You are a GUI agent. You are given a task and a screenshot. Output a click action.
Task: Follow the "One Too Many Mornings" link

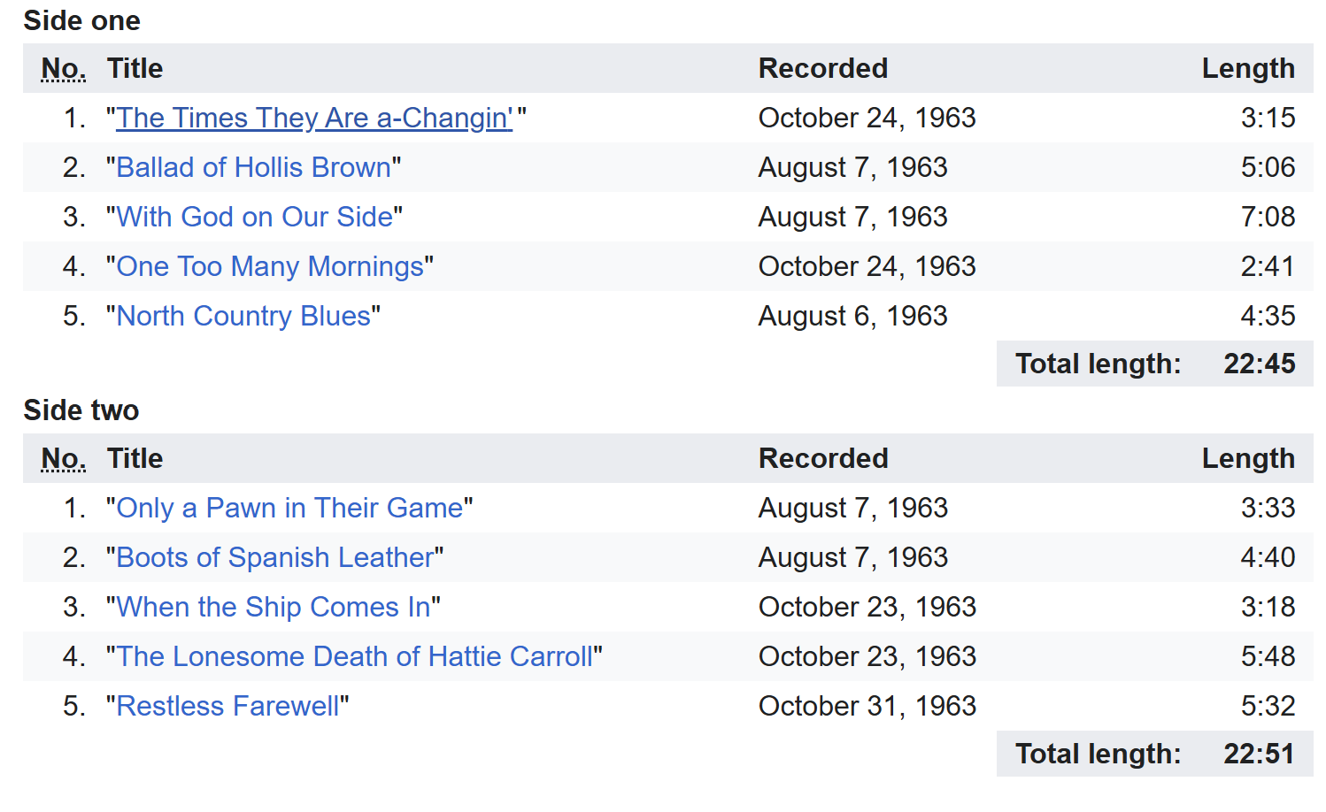270,266
